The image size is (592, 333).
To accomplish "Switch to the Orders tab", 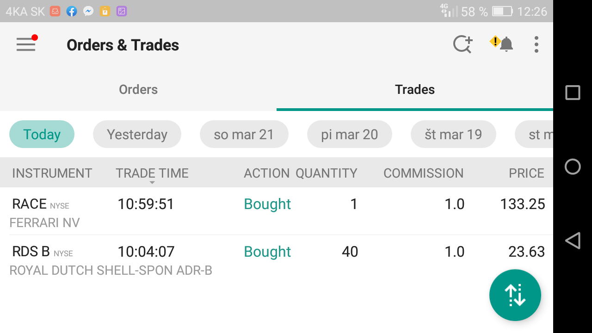I will pos(138,89).
